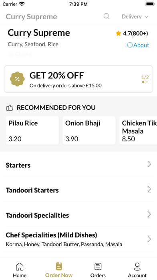Select the second promo page dot
The width and height of the screenshot is (157, 280).
pyautogui.click(x=147, y=82)
